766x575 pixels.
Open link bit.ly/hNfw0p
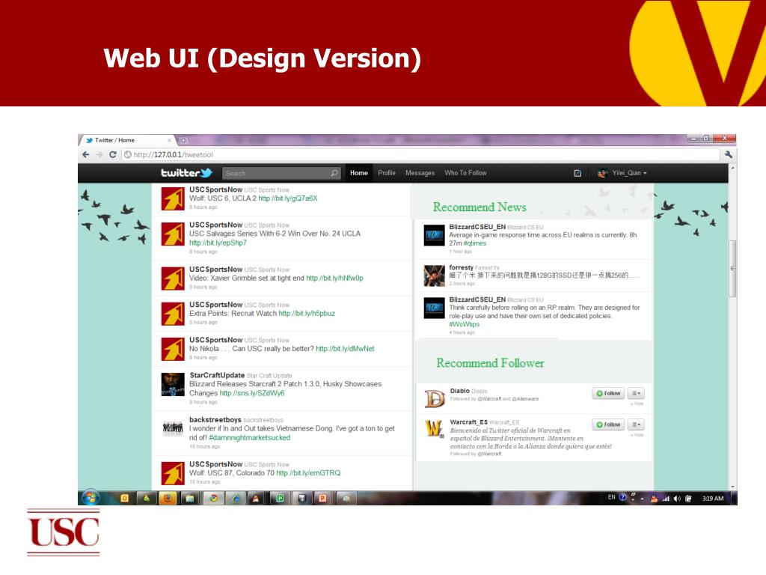coord(334,279)
